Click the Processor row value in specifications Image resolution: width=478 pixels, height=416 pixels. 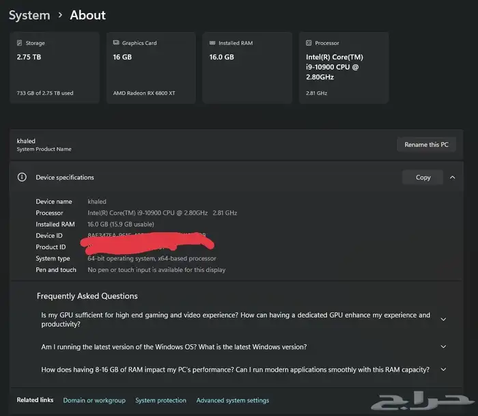(163, 213)
